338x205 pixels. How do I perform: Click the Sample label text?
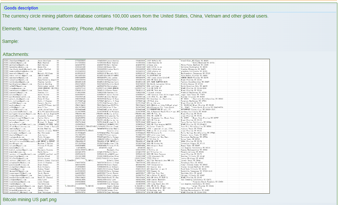coord(10,41)
